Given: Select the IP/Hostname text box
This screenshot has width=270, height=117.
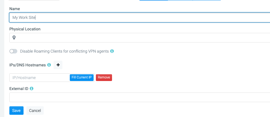Looking at the screenshot, I should click(x=40, y=78).
